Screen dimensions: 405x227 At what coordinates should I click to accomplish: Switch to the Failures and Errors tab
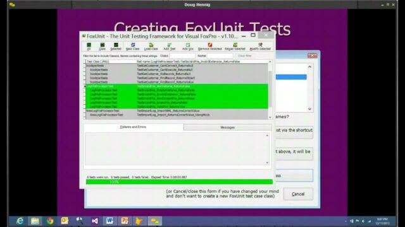pos(134,127)
